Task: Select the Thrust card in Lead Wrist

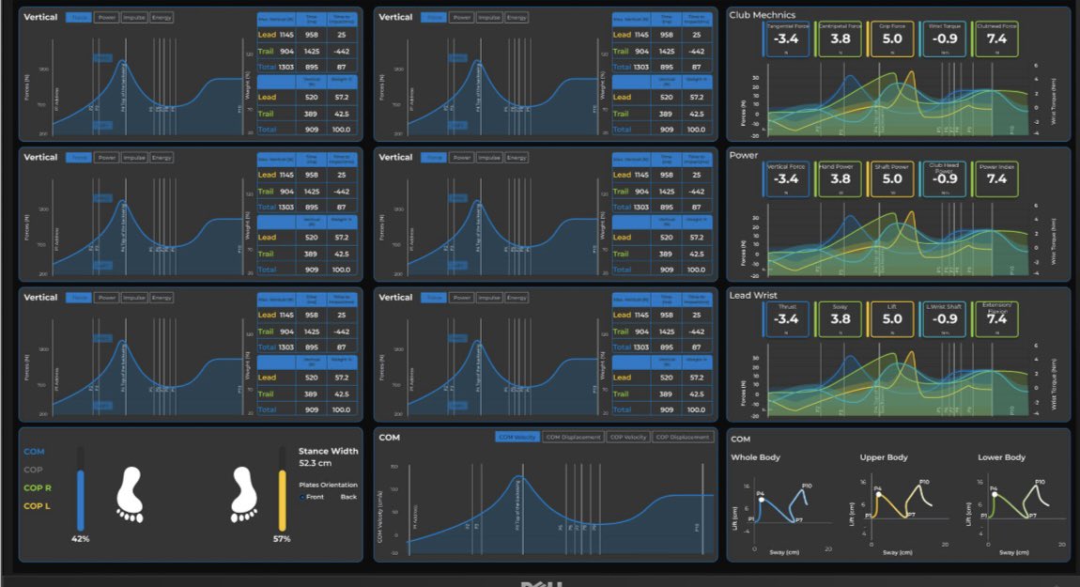Action: pos(786,319)
